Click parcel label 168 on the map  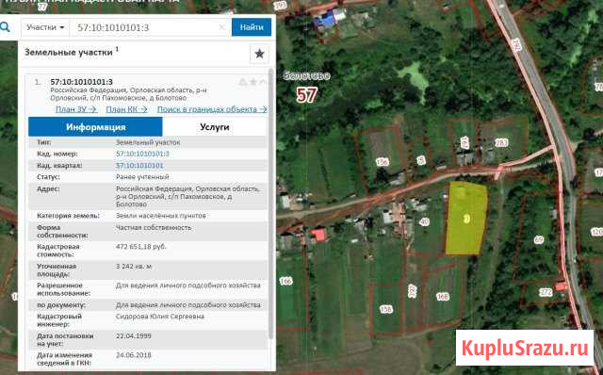coord(443,297)
